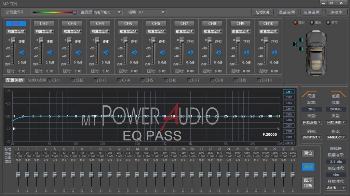This screenshot has height=196, width=350.
Task: Click round knob under EQ band 8
Action: (82, 191)
